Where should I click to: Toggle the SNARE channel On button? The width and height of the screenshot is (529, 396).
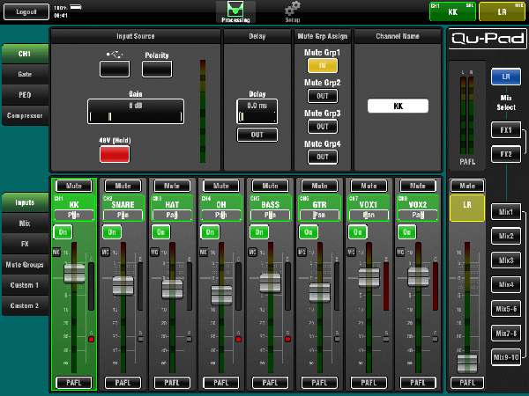click(x=112, y=231)
